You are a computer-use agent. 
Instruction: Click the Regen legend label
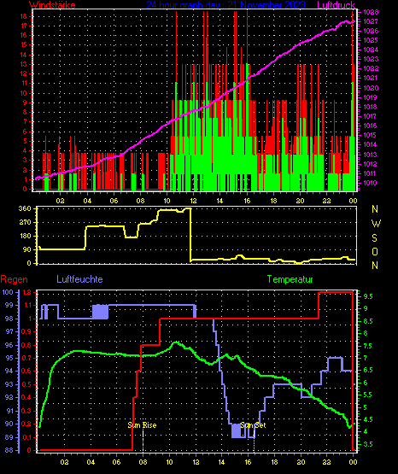point(15,279)
